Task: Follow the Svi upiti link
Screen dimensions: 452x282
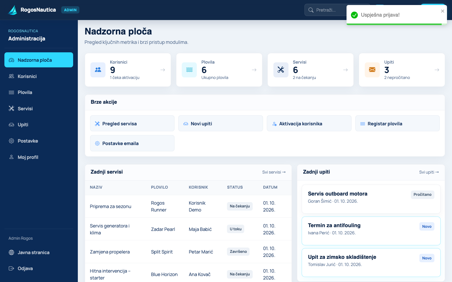Action: tap(429, 172)
